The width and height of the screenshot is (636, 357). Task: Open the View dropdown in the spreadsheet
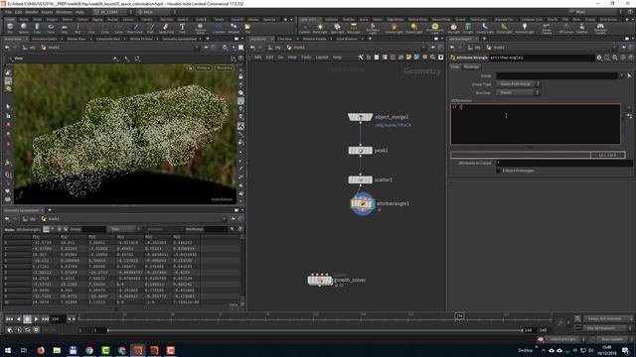[x=123, y=229]
